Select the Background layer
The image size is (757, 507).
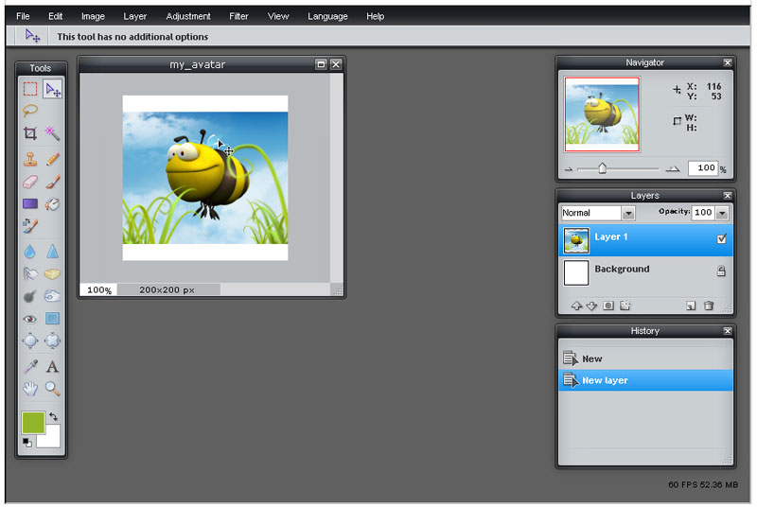(645, 272)
